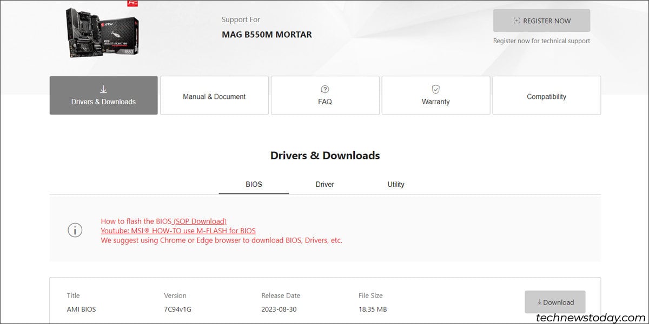Click the Chrome or Edge browser suggestion text
This screenshot has width=649, height=324.
[221, 240]
